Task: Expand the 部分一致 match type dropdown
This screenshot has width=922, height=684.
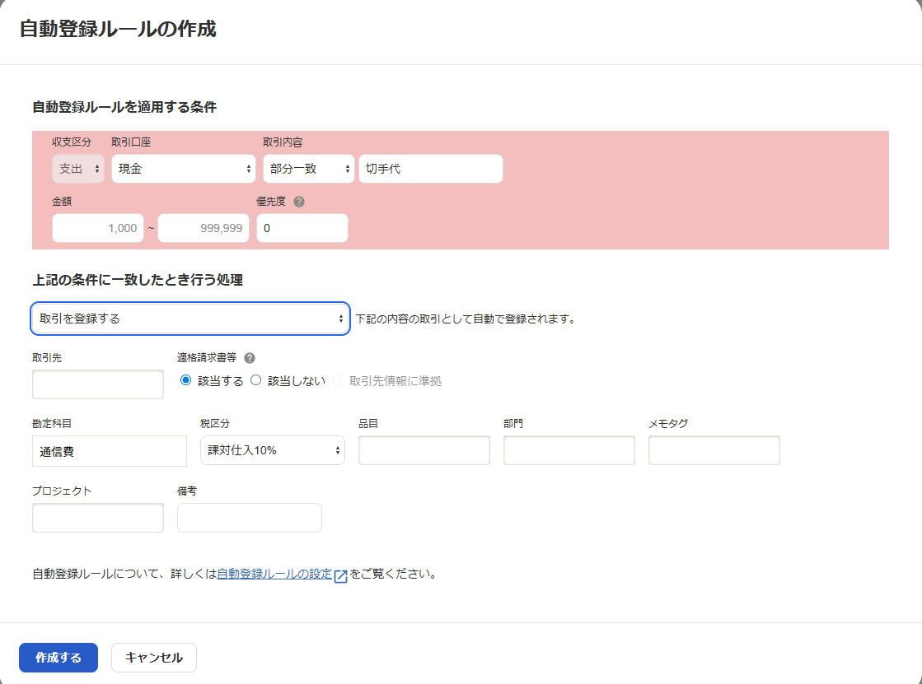Action: [308, 169]
